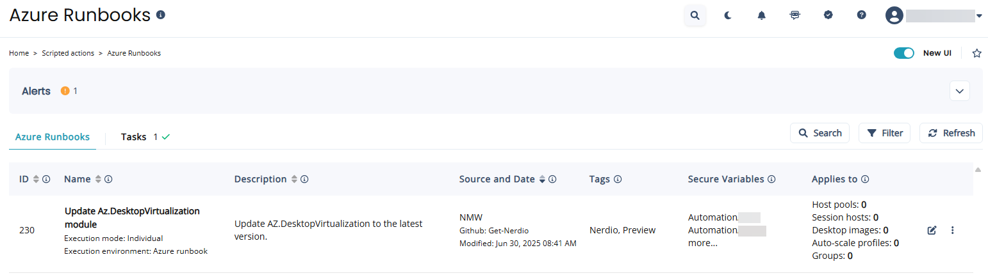This screenshot has height=280, width=988.
Task: Open three-dot actions menu for runbook 230
Action: (x=953, y=230)
